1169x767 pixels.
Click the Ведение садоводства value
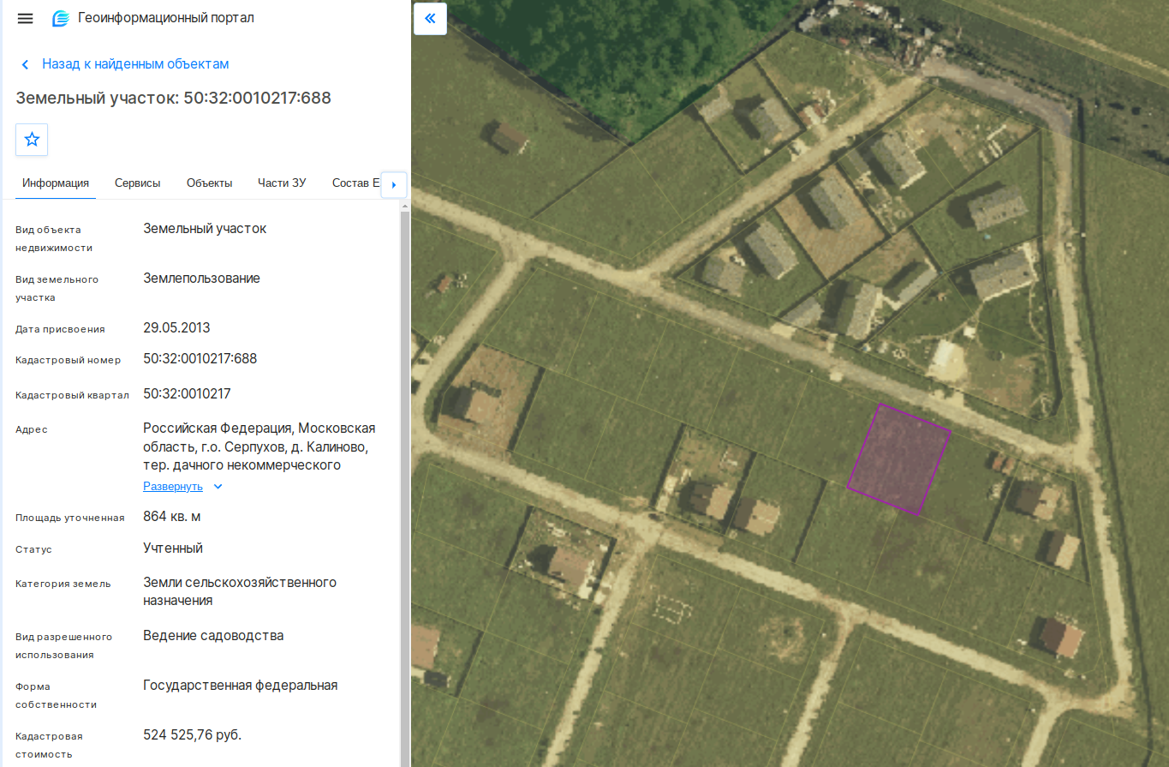[213, 636]
